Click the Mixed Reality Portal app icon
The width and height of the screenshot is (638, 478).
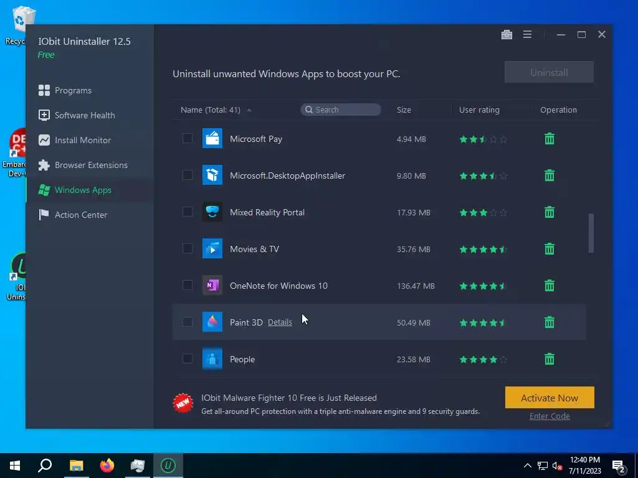tap(212, 212)
